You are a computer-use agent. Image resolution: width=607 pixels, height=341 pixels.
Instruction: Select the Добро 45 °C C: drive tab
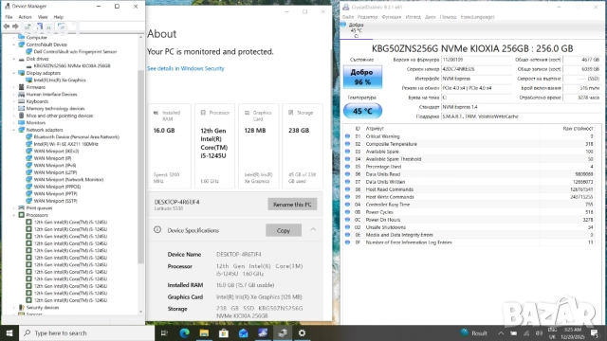pos(357,30)
